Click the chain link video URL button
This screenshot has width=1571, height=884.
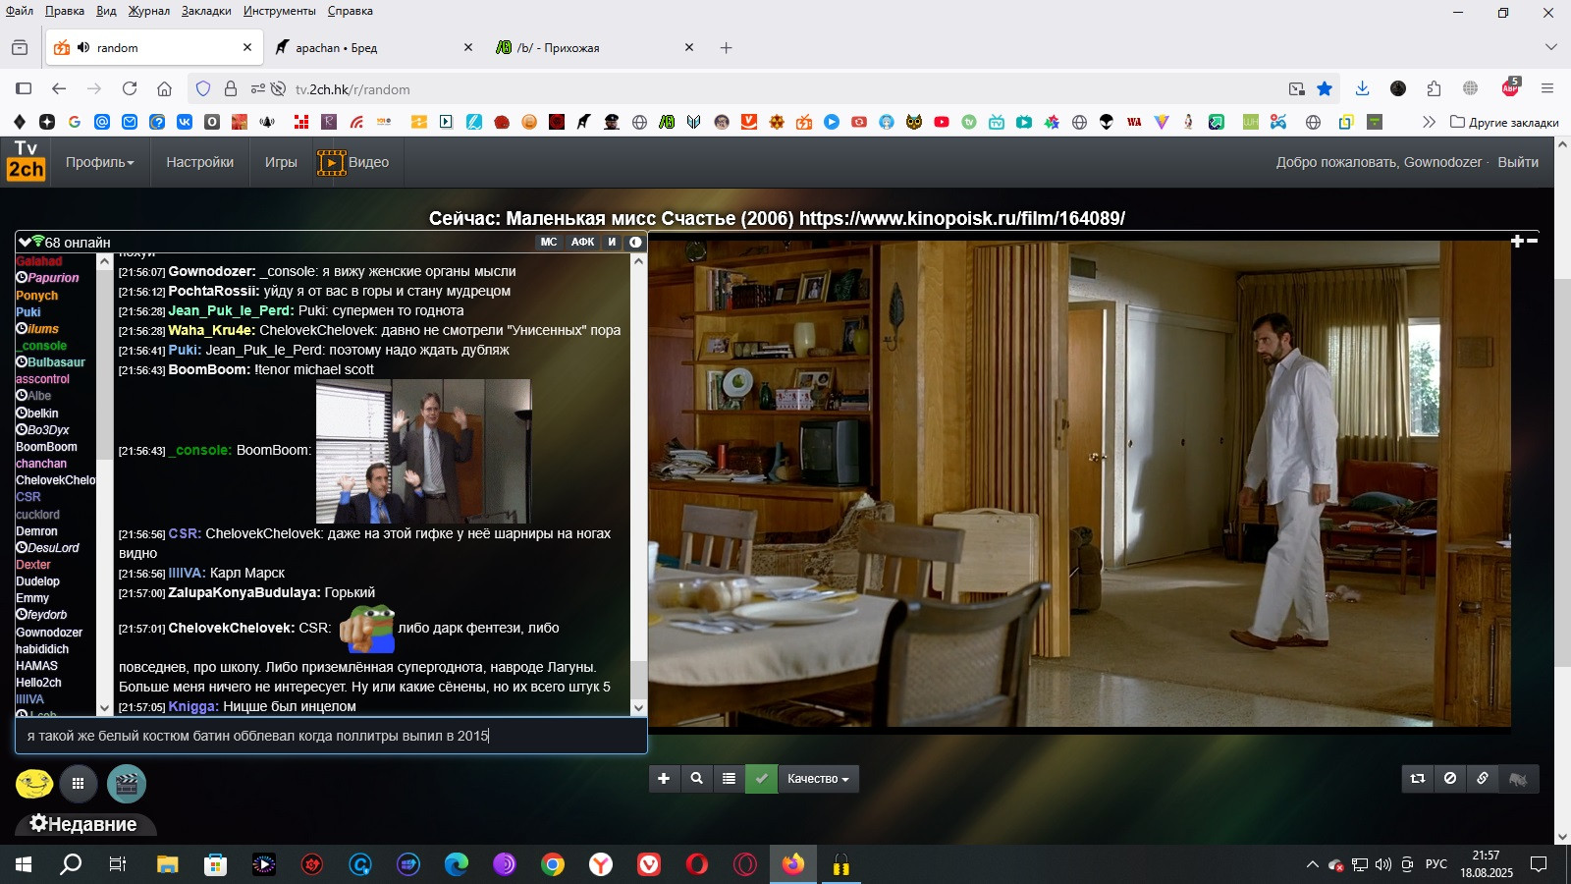[x=1483, y=778]
